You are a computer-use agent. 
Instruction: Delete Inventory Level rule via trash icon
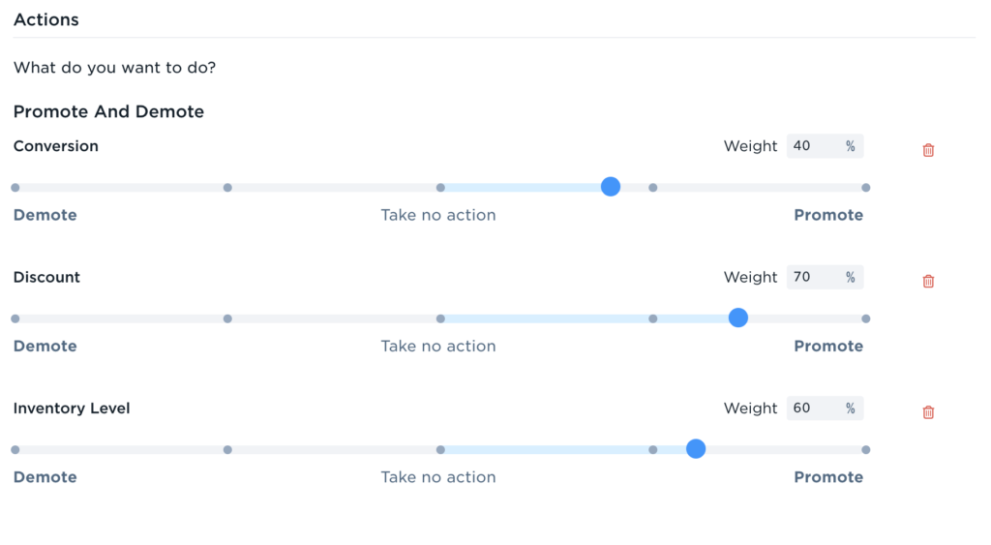pyautogui.click(x=928, y=412)
